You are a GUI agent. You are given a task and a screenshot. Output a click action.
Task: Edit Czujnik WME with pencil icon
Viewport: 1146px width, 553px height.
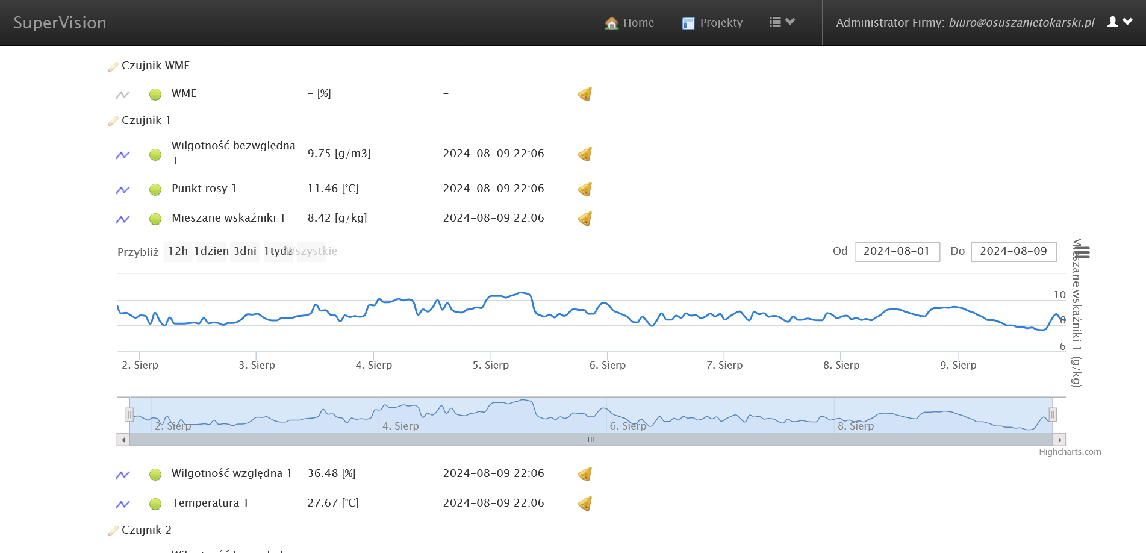(113, 66)
